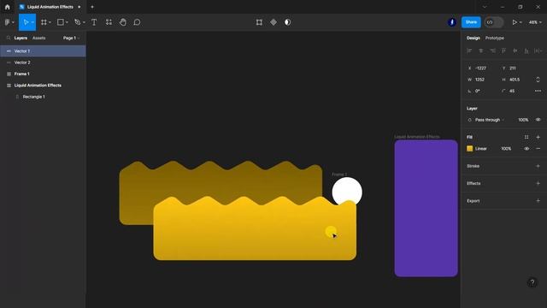Add an effect
This screenshot has width=547, height=308.
tap(538, 183)
